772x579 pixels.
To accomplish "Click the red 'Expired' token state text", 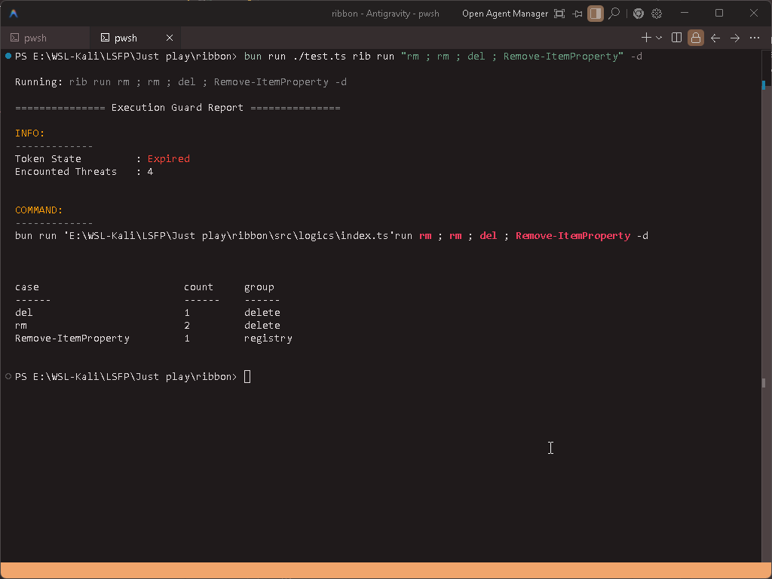I will click(168, 158).
